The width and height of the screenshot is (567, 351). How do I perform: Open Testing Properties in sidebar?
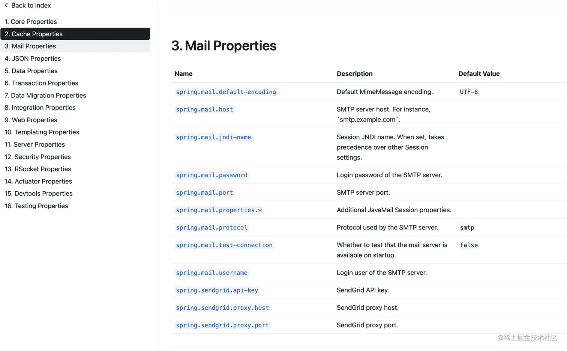click(36, 206)
